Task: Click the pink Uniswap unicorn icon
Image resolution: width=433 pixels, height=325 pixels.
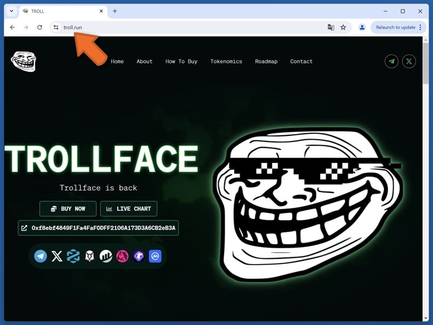Action: click(122, 256)
